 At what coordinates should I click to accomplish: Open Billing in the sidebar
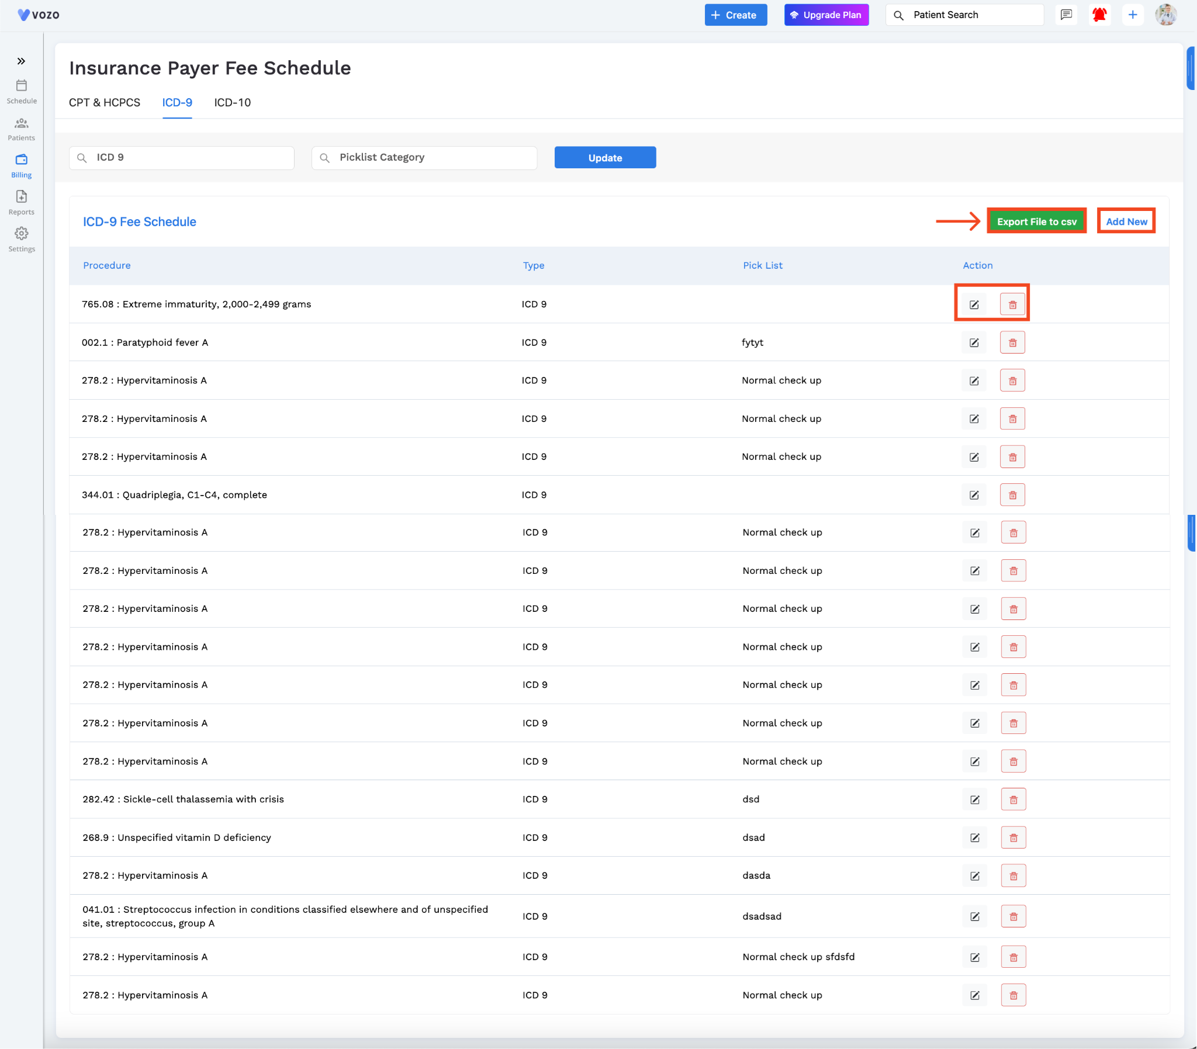tap(22, 166)
